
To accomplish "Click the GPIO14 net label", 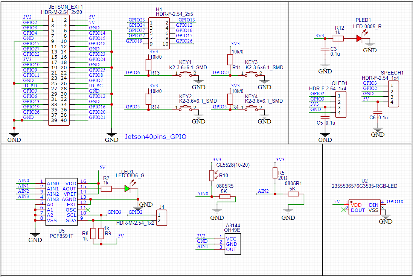I will [97, 33].
